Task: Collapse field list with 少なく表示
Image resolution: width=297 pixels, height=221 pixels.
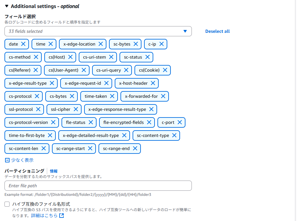Action: point(19,160)
